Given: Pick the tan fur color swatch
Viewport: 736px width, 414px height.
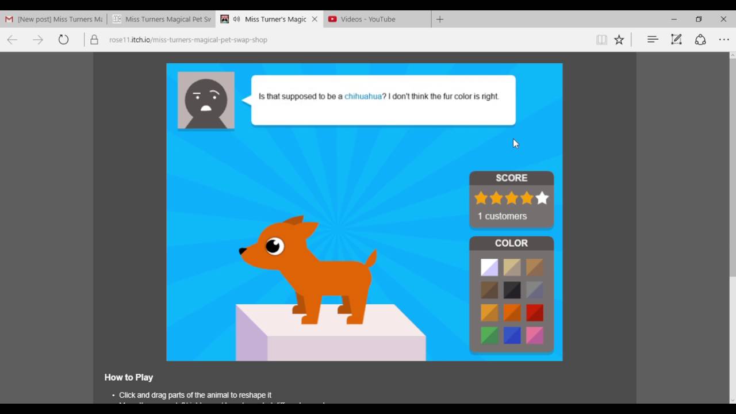Looking at the screenshot, I should (512, 267).
